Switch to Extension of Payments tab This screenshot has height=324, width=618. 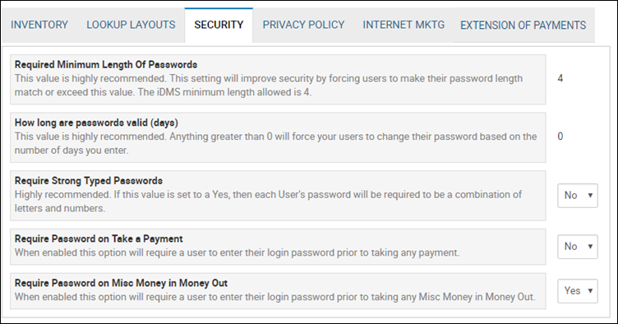tap(523, 25)
